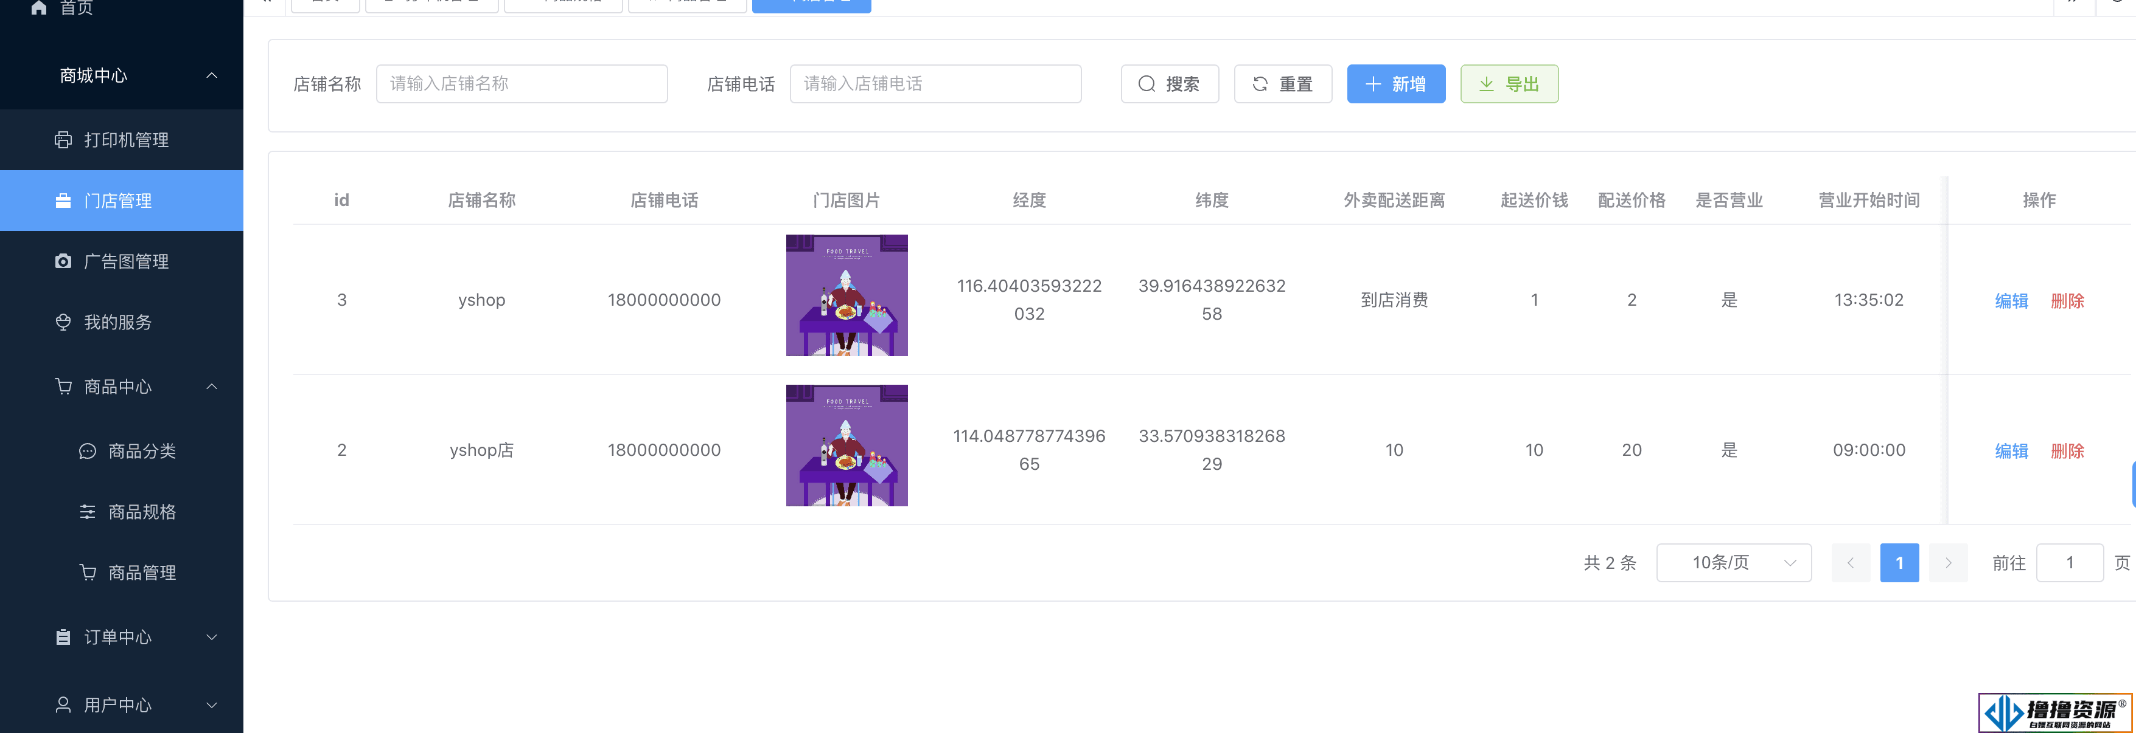Click the 09:00:00 time cell
2136x733 pixels.
1869,450
